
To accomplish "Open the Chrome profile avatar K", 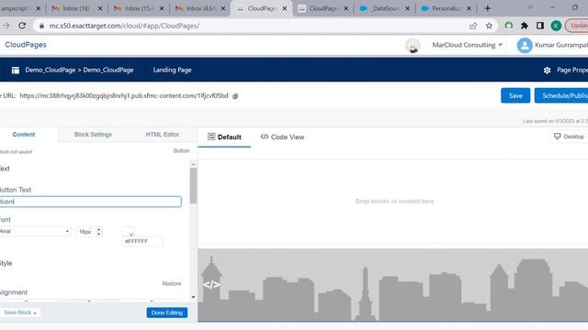I will tap(556, 26).
